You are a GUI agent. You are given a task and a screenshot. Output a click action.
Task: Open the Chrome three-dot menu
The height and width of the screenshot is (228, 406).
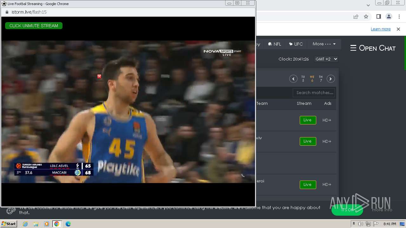399,16
